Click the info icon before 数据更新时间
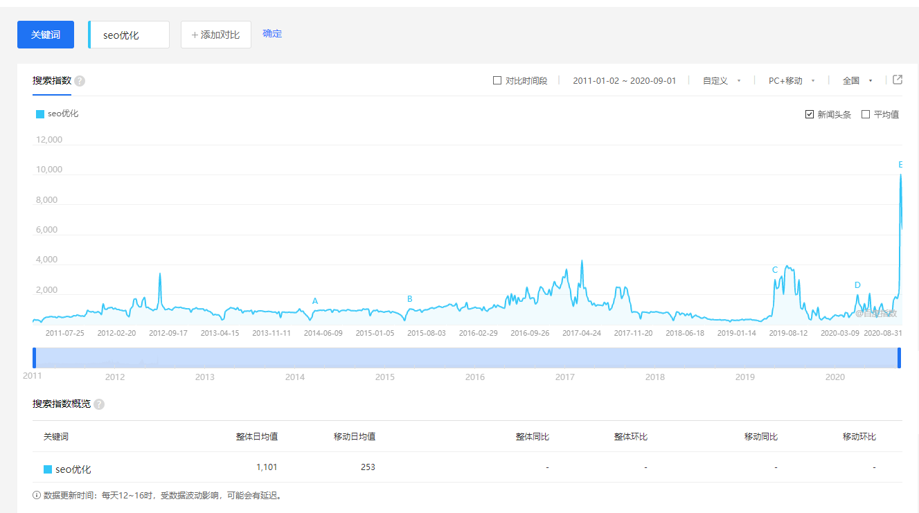 tap(37, 496)
